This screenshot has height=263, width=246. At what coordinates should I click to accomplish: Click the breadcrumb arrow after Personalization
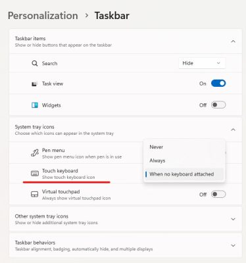87,16
